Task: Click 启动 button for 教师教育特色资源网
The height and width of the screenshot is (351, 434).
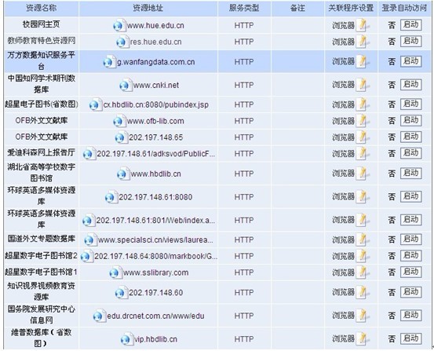Action: point(411,42)
